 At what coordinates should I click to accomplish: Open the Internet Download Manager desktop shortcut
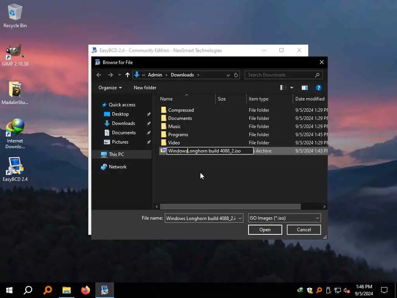(15, 133)
